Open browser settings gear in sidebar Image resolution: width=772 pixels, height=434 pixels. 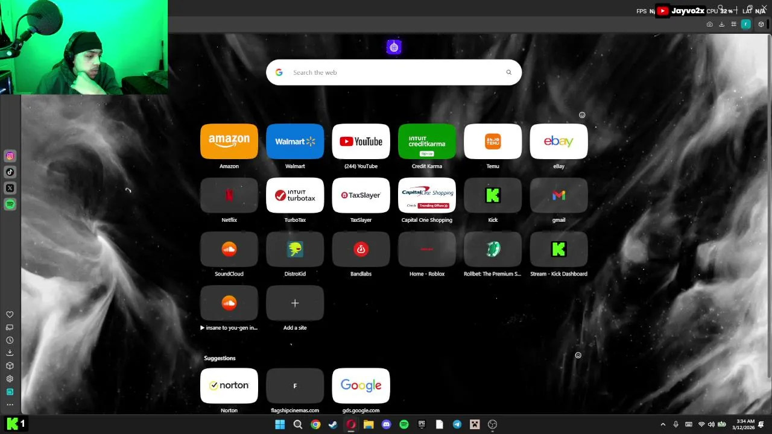pyautogui.click(x=10, y=379)
